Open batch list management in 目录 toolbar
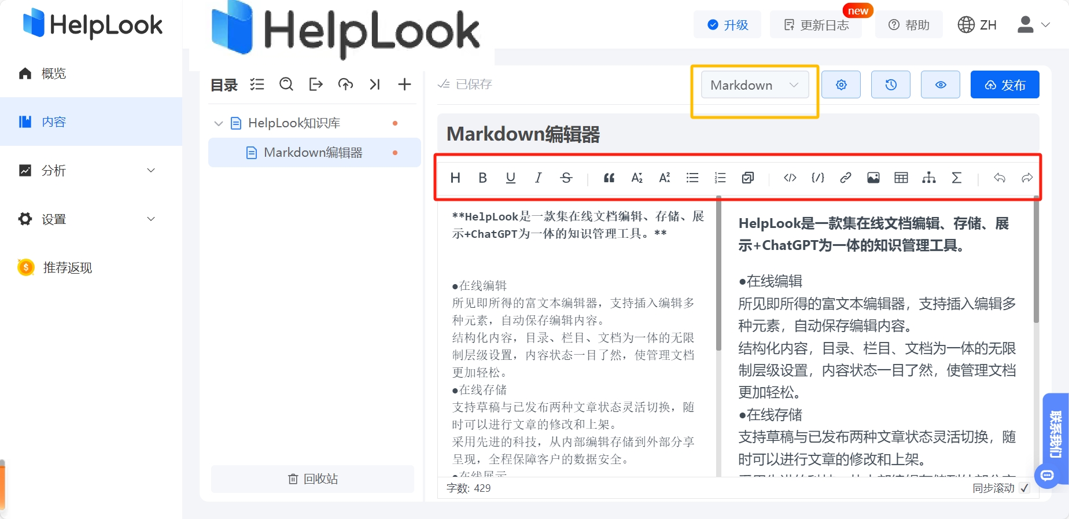The image size is (1069, 519). point(257,84)
